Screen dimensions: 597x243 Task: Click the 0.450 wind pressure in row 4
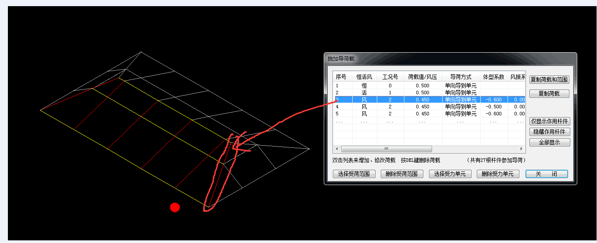coord(423,107)
